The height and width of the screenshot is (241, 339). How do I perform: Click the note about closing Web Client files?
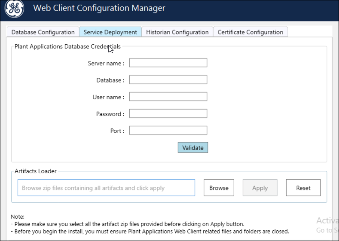tap(150, 232)
